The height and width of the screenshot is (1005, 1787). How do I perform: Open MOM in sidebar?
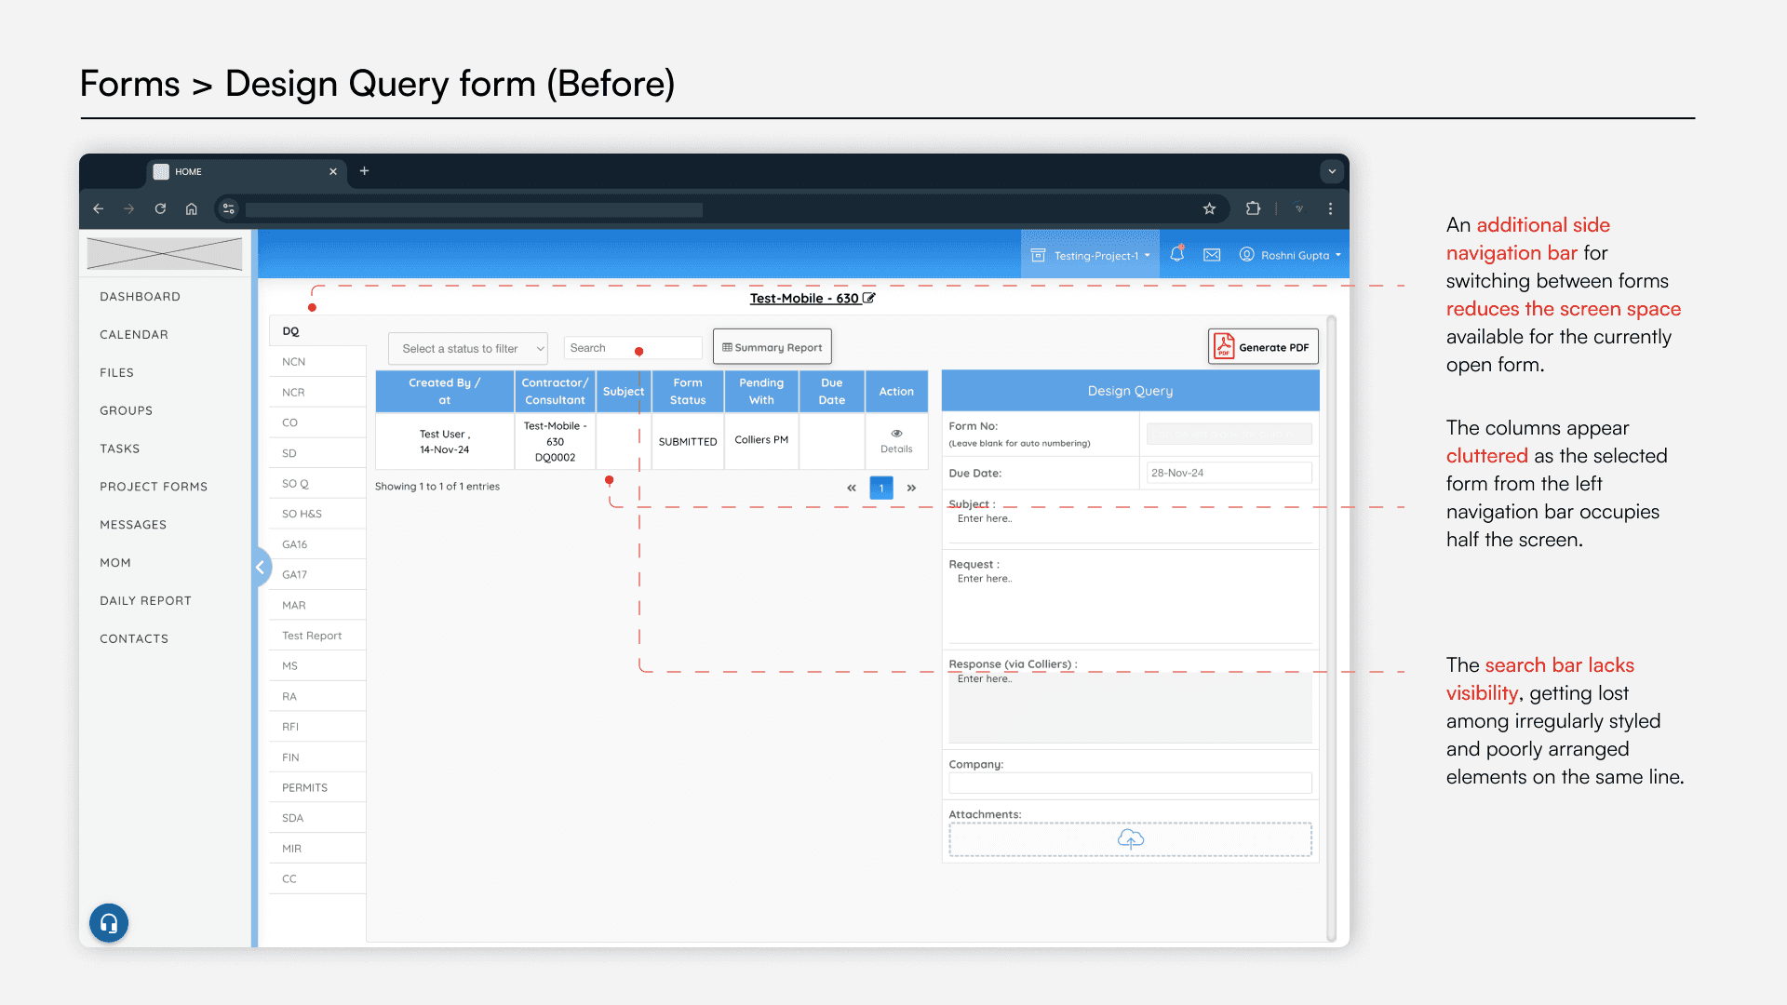[x=115, y=564]
